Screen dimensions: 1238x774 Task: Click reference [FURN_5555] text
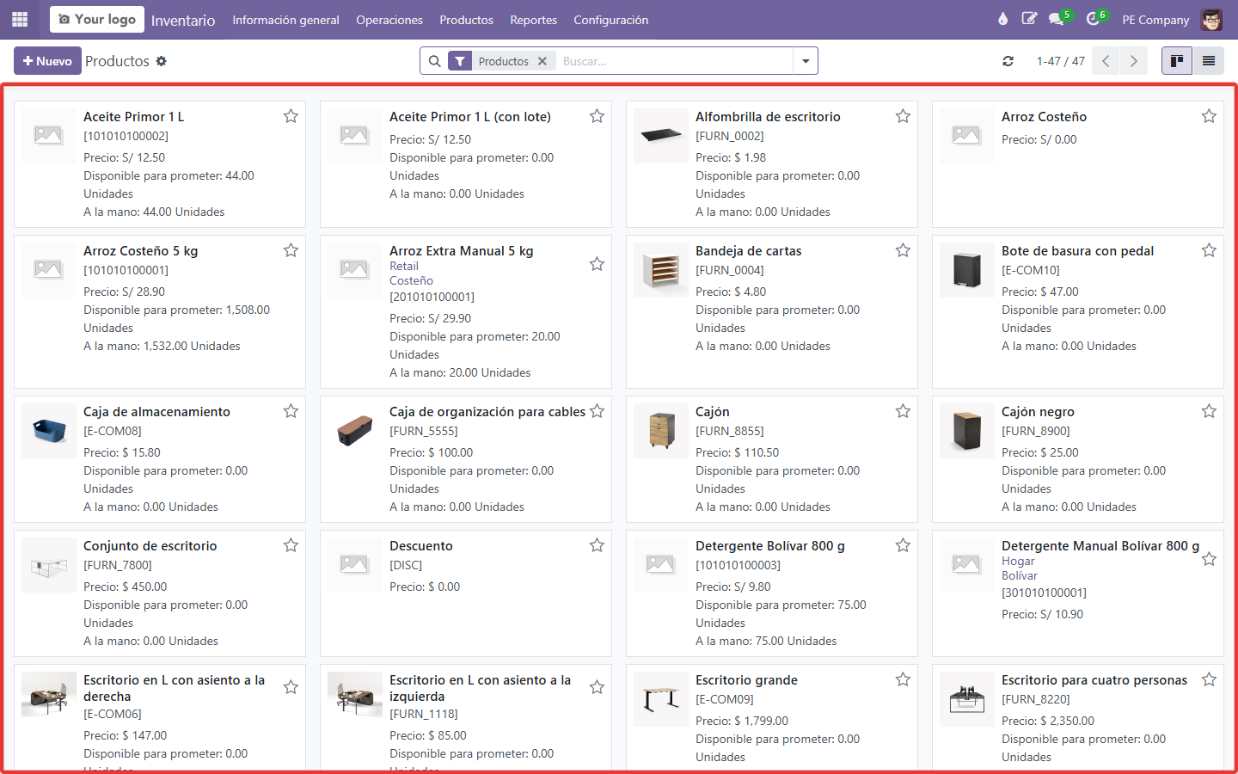(424, 431)
